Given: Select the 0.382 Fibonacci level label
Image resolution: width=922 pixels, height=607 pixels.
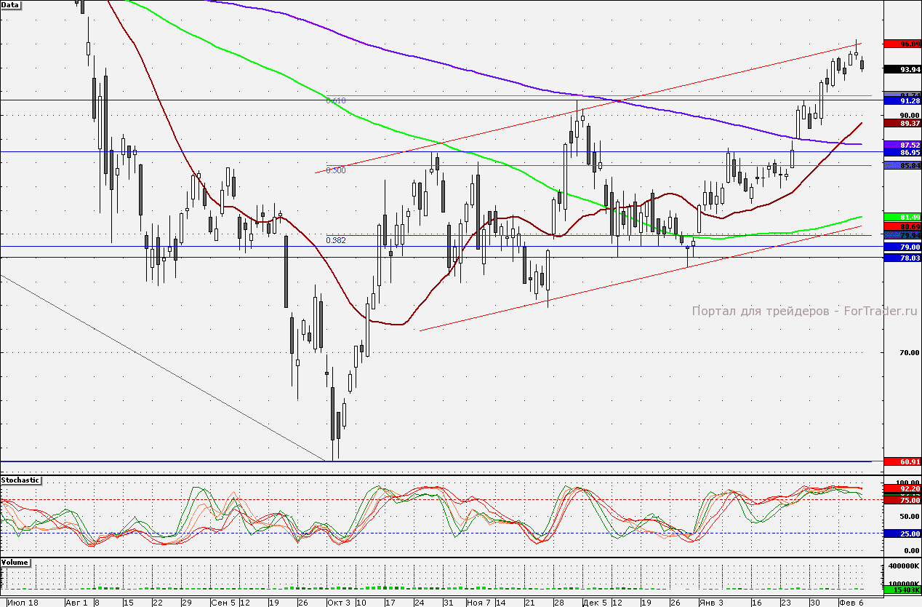Looking at the screenshot, I should coord(335,239).
